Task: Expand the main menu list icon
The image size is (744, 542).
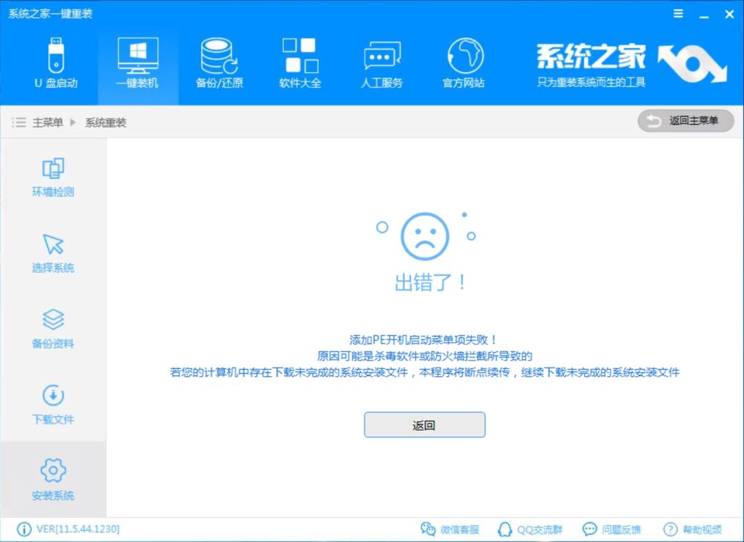Action: coord(19,121)
